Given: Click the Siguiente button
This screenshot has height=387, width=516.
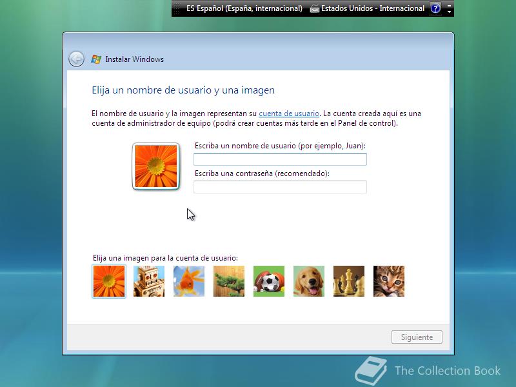Looking at the screenshot, I should click(x=417, y=337).
